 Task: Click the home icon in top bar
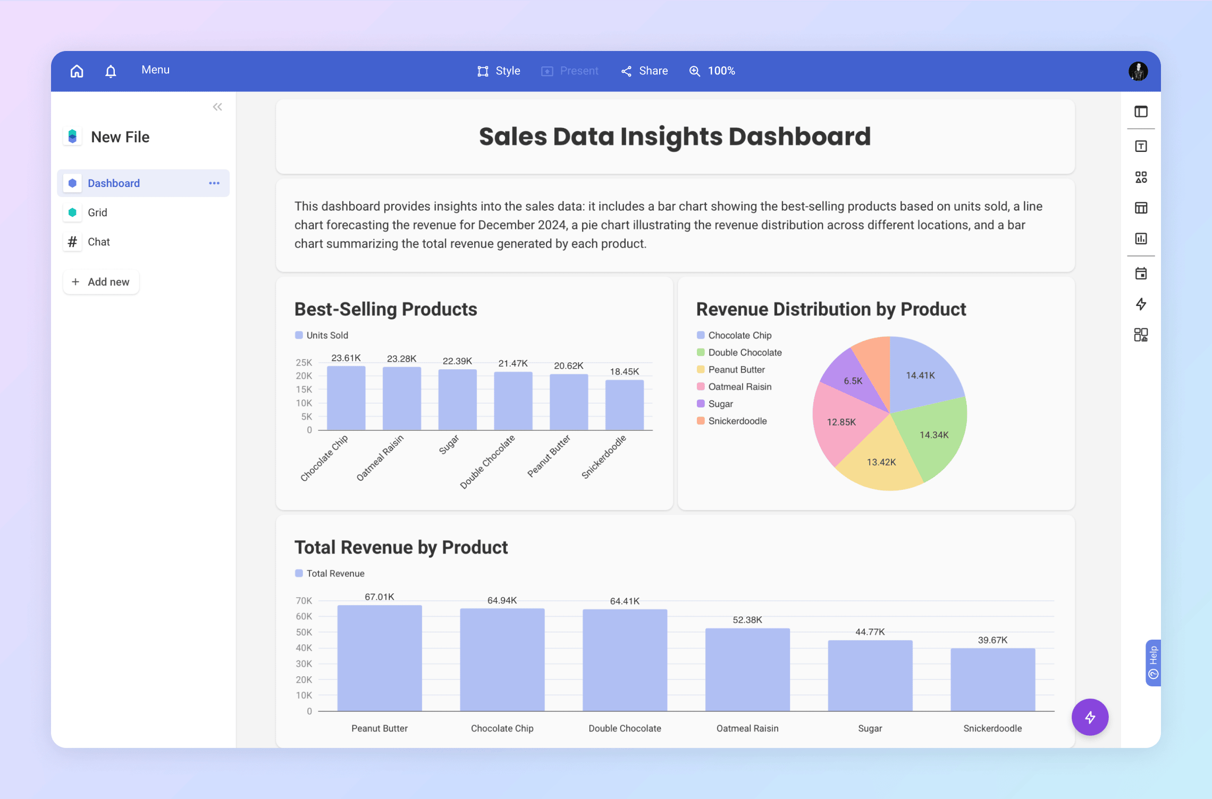(x=77, y=71)
